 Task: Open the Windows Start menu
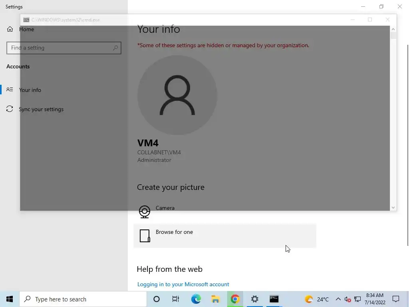click(10, 299)
